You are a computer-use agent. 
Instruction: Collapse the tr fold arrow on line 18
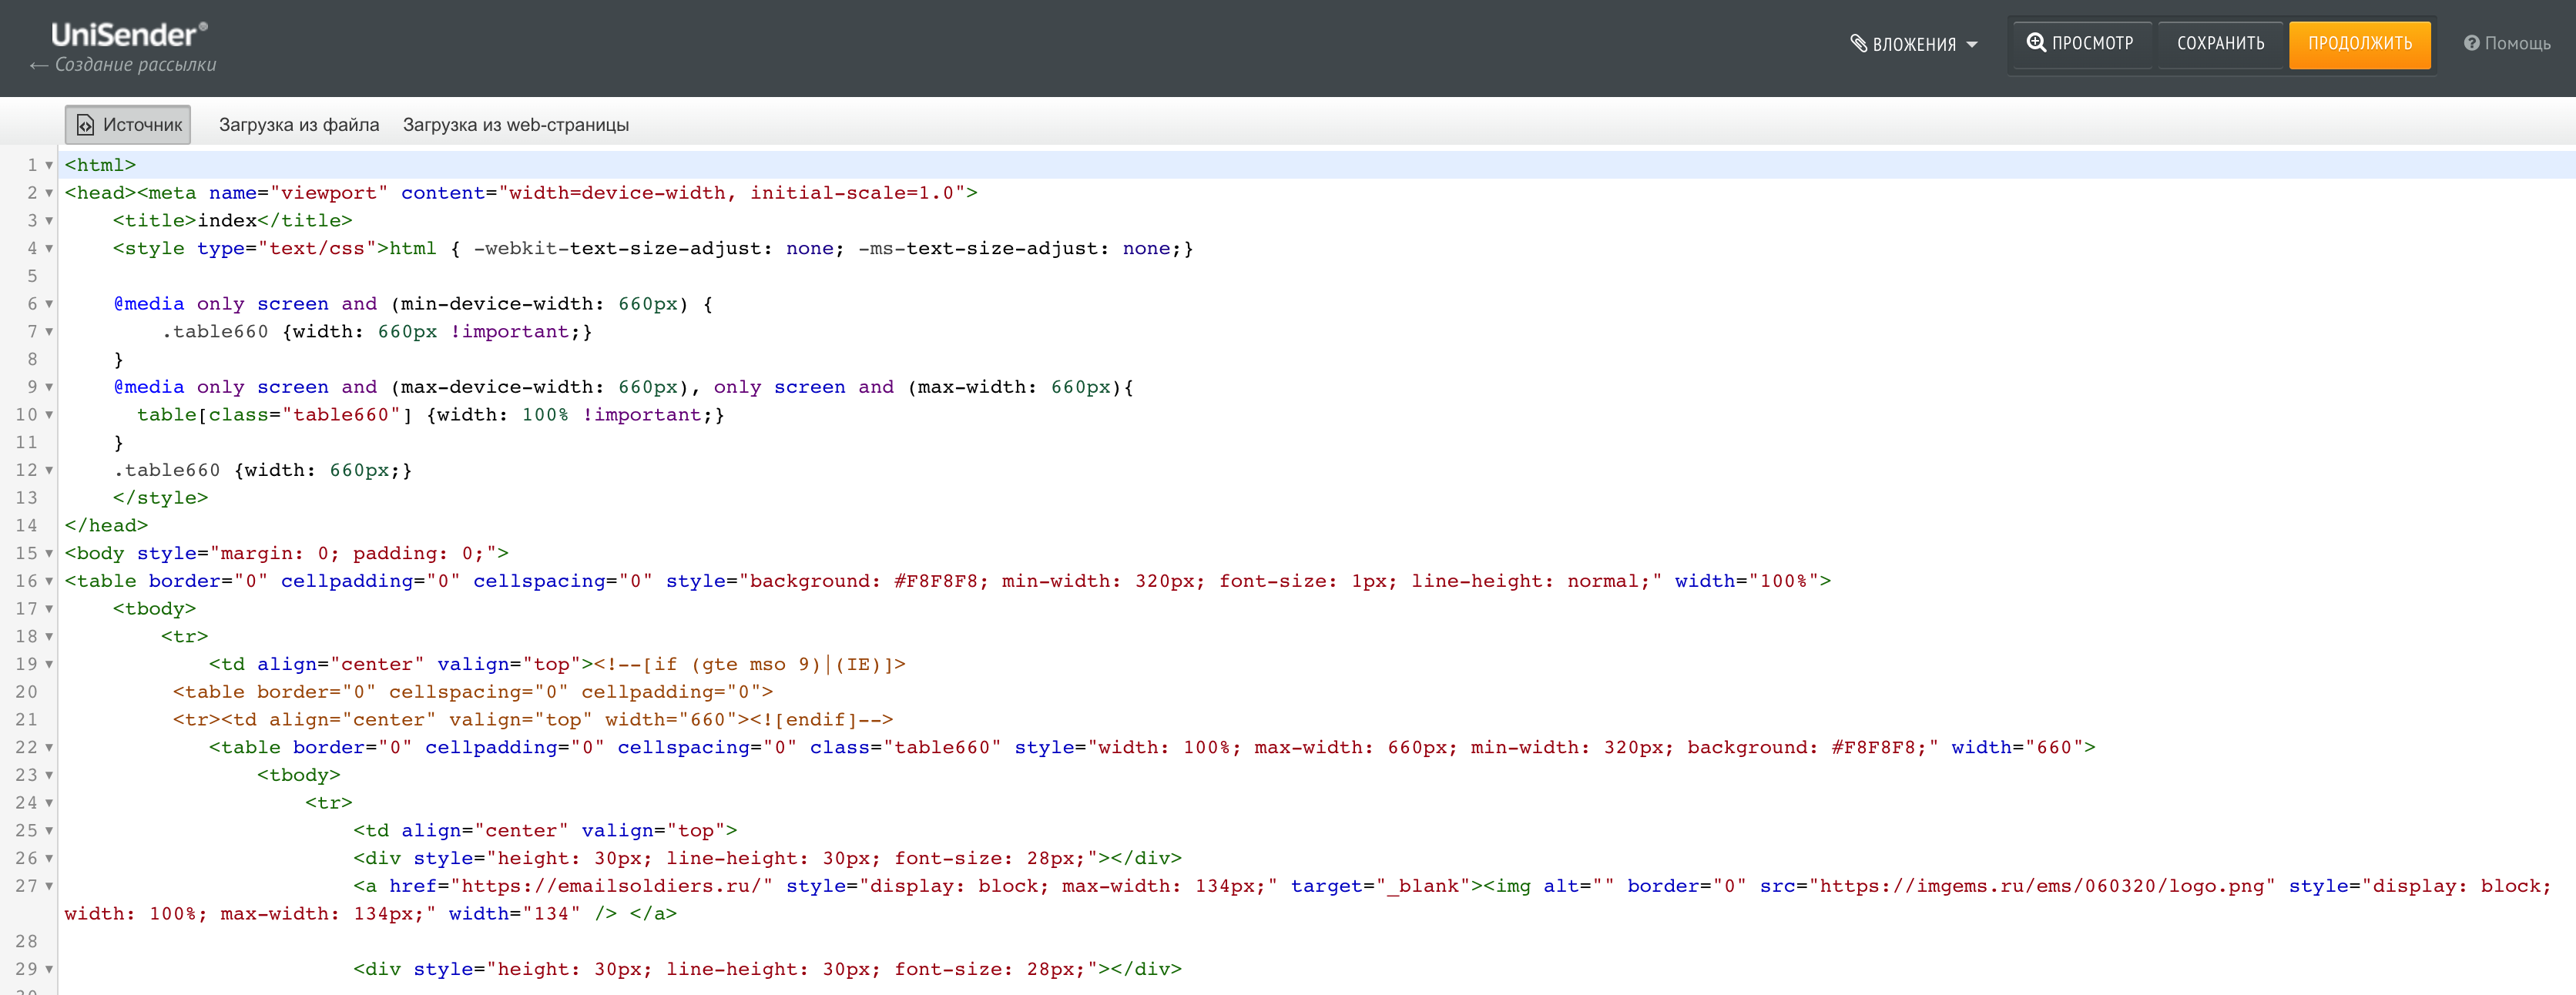(49, 637)
